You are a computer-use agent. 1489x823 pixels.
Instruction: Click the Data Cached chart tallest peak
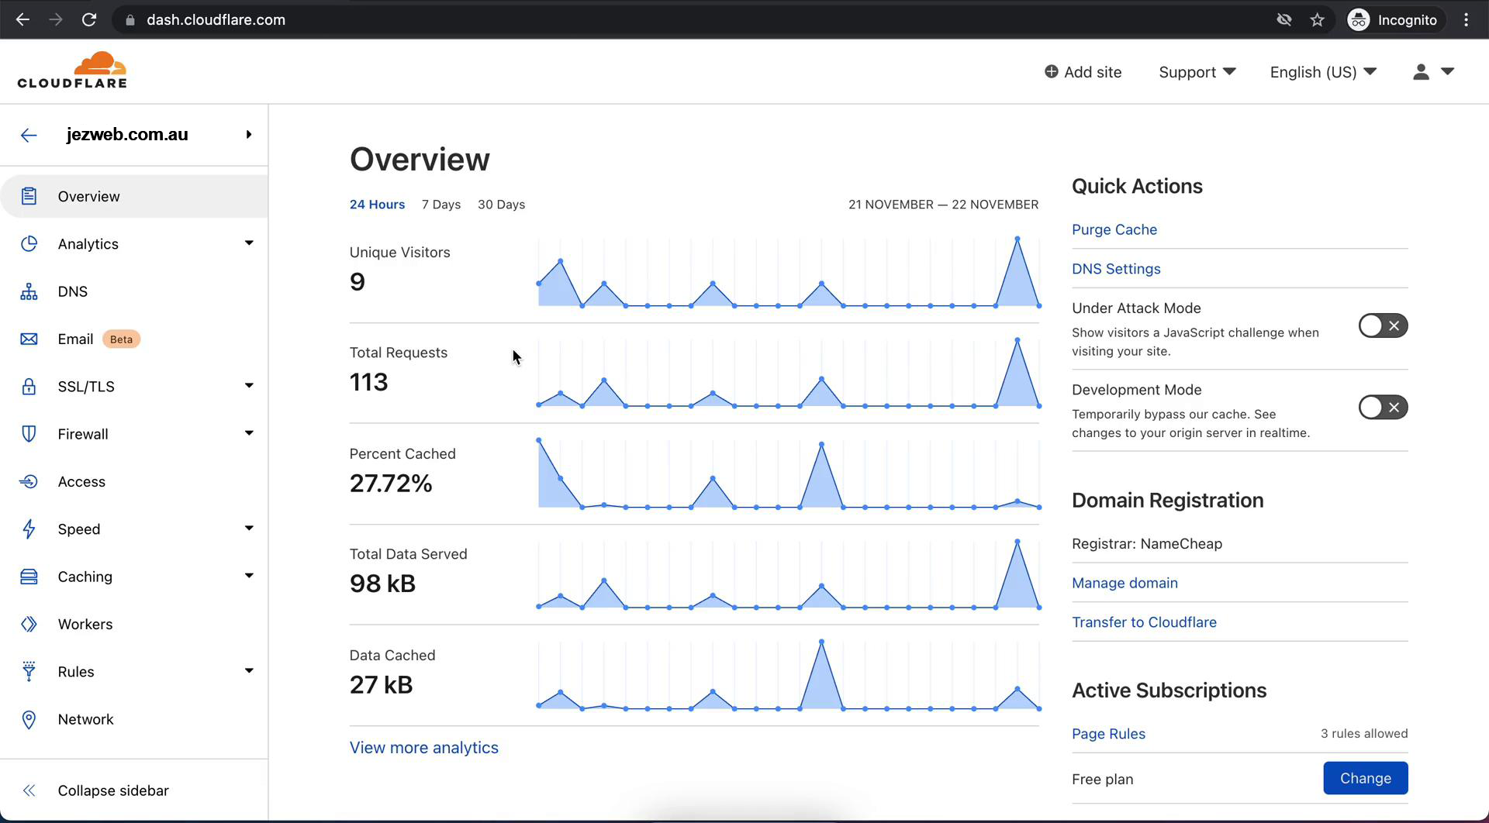click(821, 642)
